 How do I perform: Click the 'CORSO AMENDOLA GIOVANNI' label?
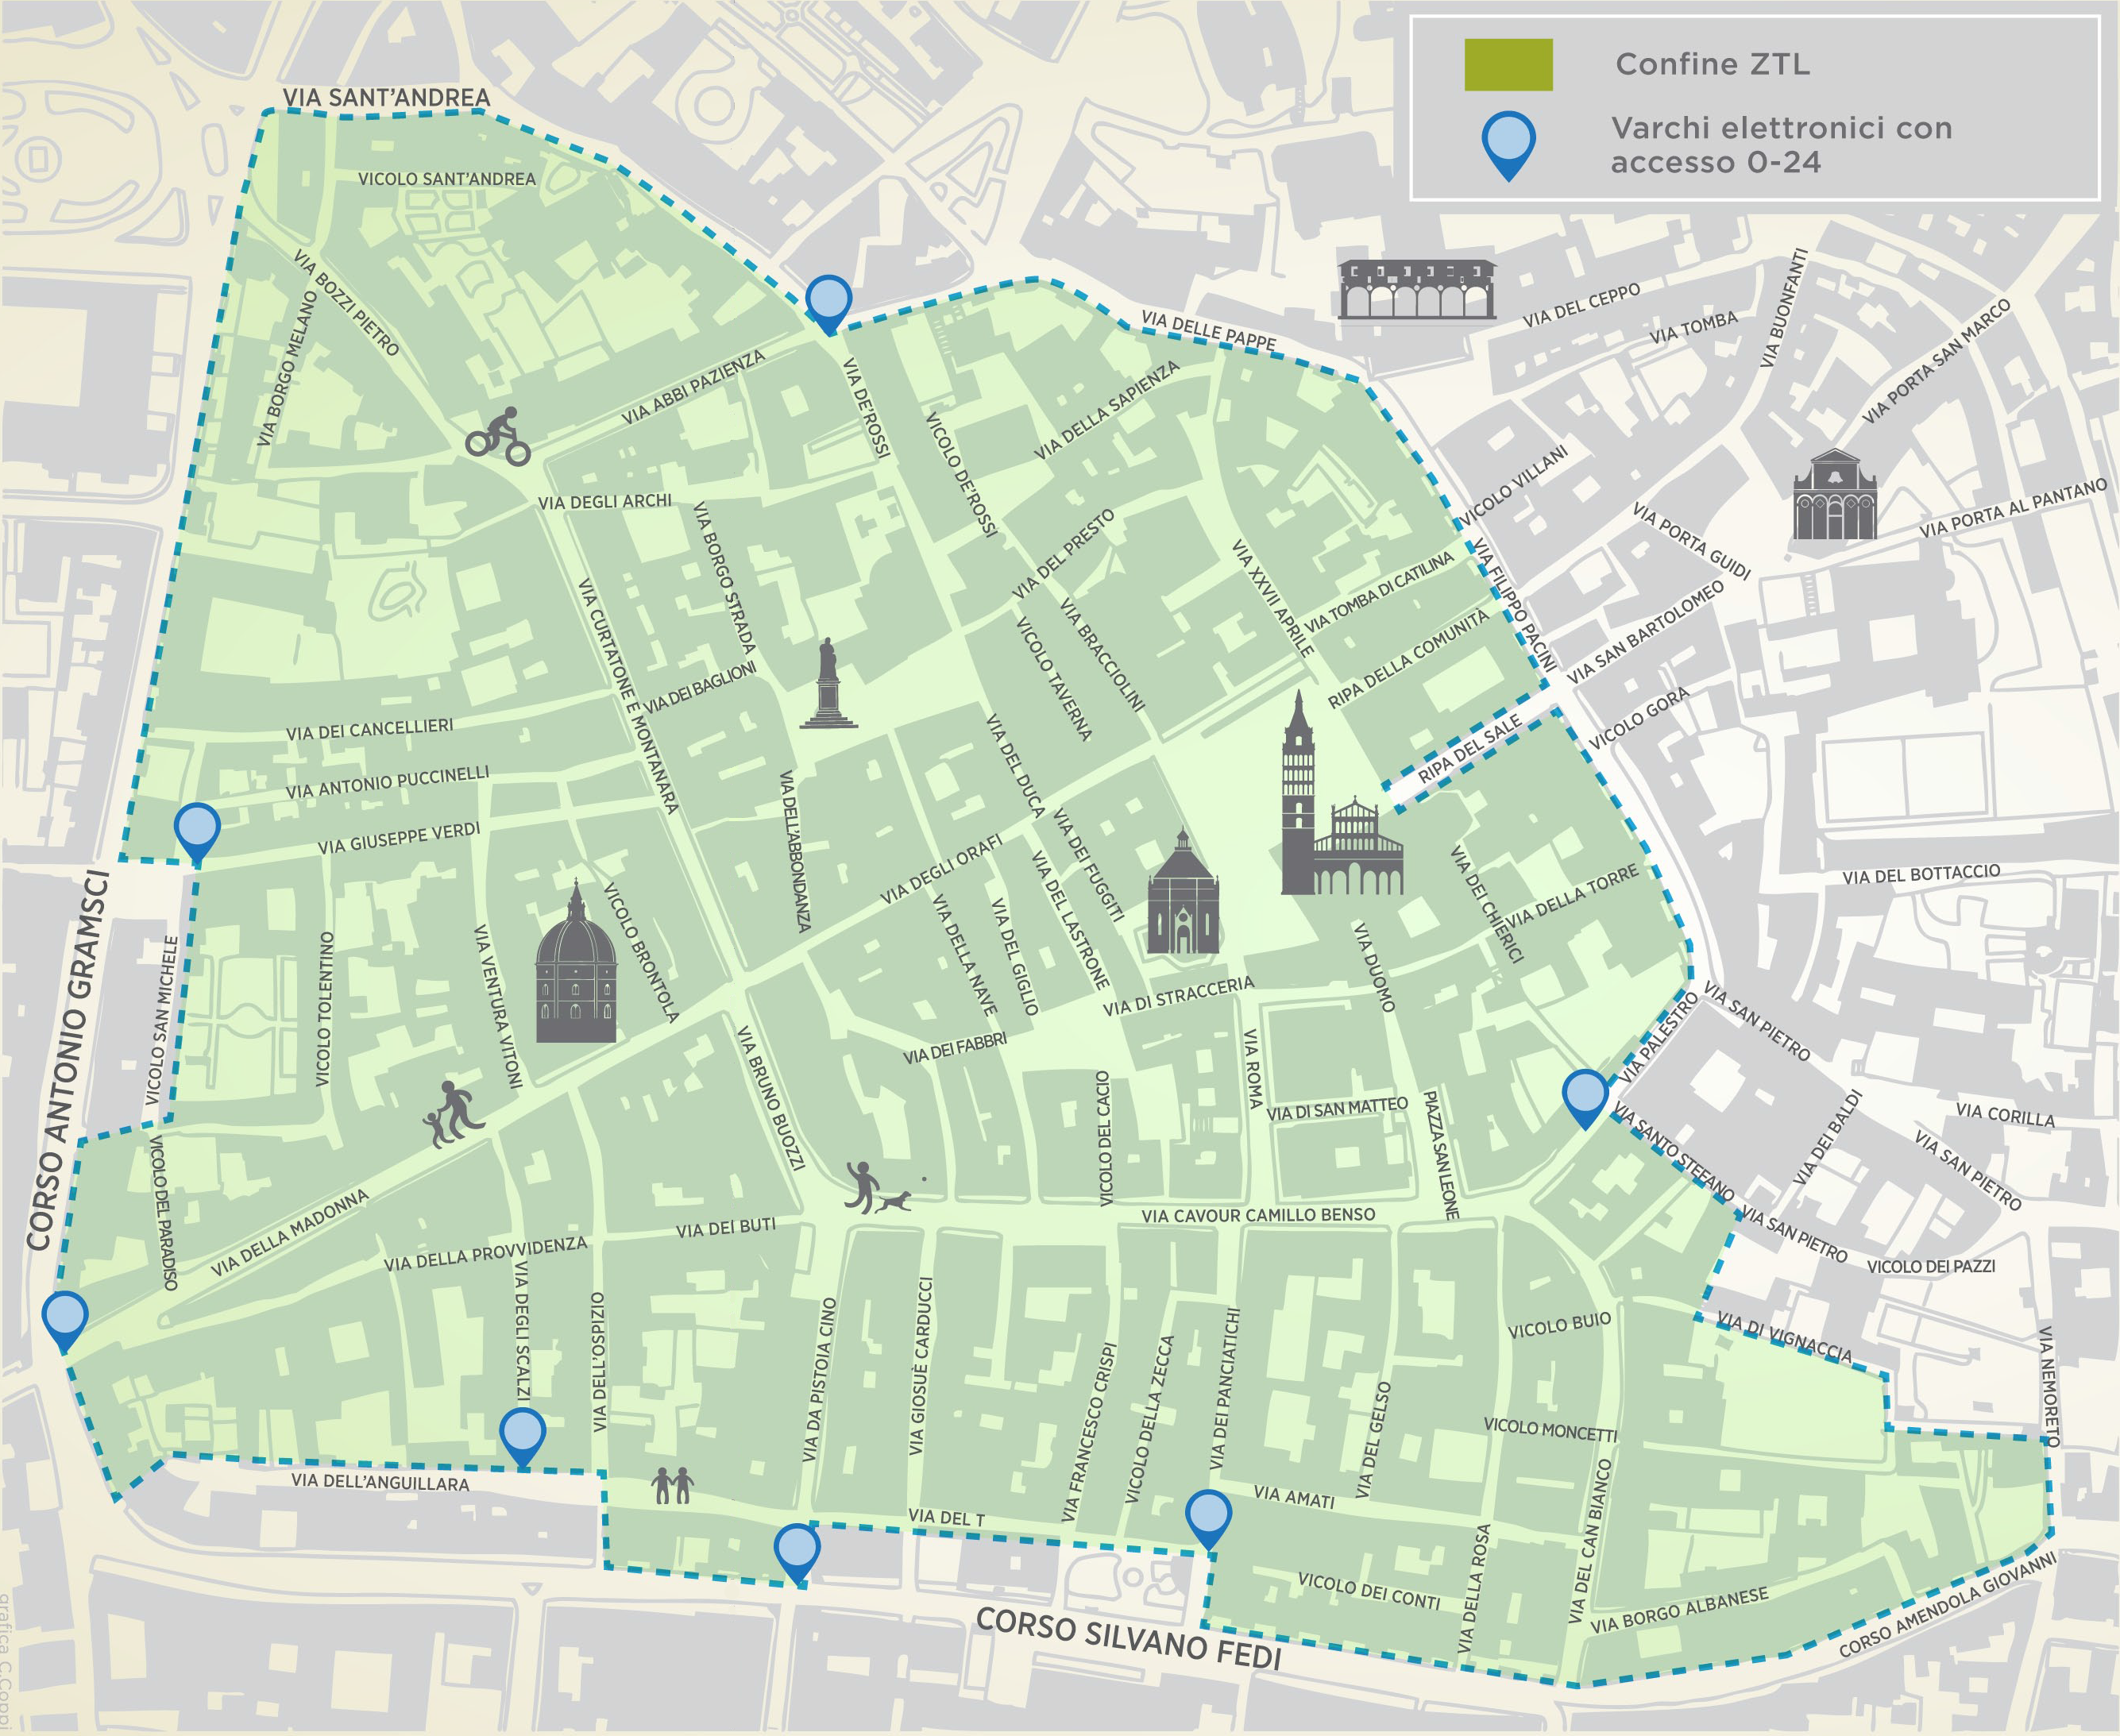1948,1604
